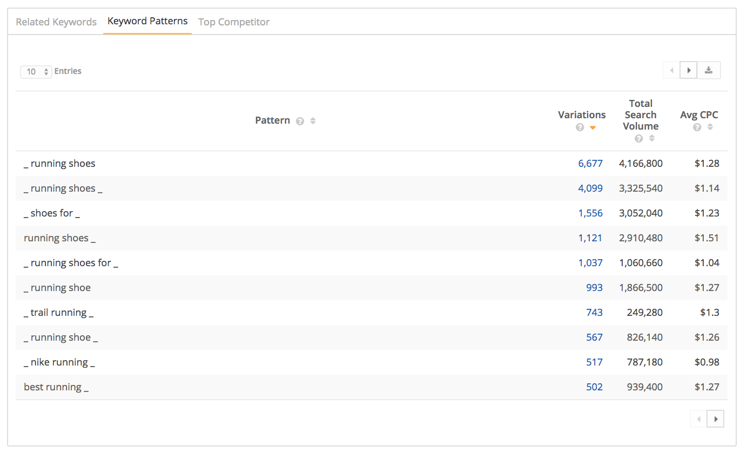747x453 pixels.
Task: Click the $1.3 Avg CPC value
Action: click(x=710, y=313)
